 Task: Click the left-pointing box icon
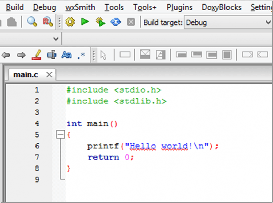(x=263, y=55)
